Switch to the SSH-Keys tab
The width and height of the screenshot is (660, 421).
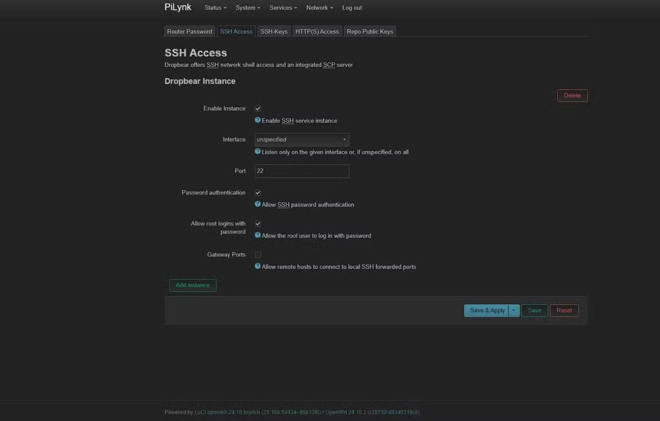point(274,32)
